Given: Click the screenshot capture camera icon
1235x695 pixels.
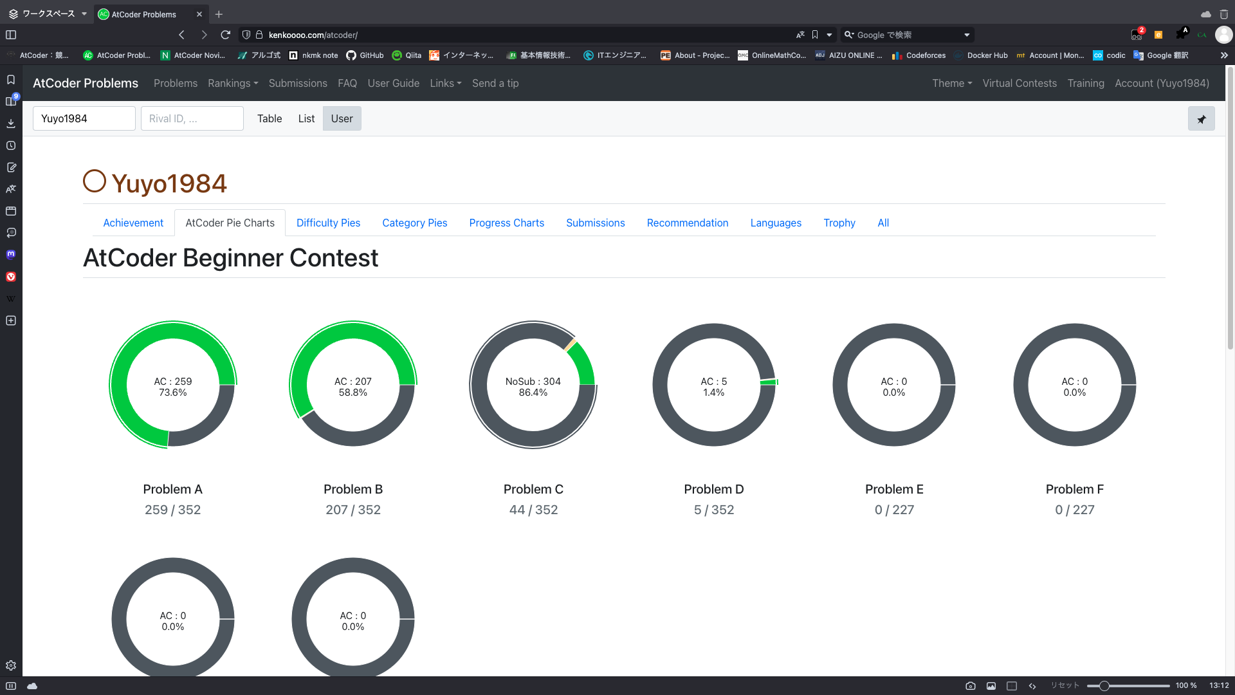Looking at the screenshot, I should pos(971,686).
